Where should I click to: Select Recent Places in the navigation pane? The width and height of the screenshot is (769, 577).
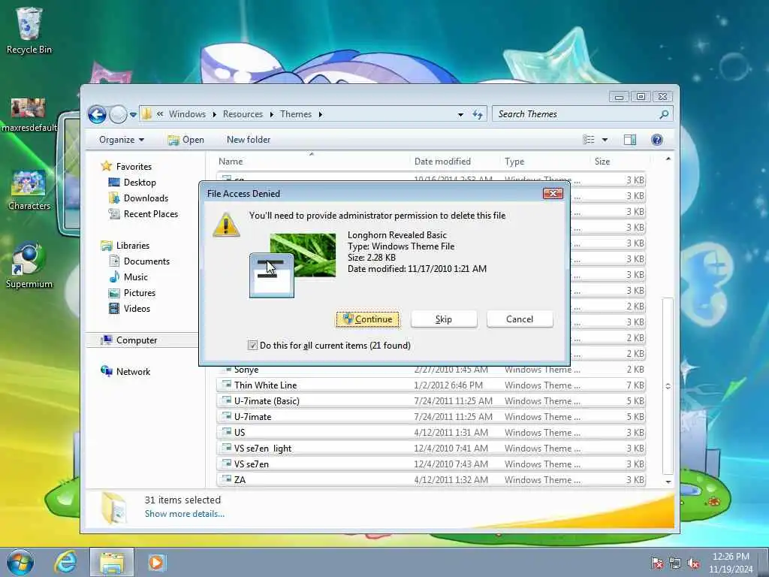(143, 214)
